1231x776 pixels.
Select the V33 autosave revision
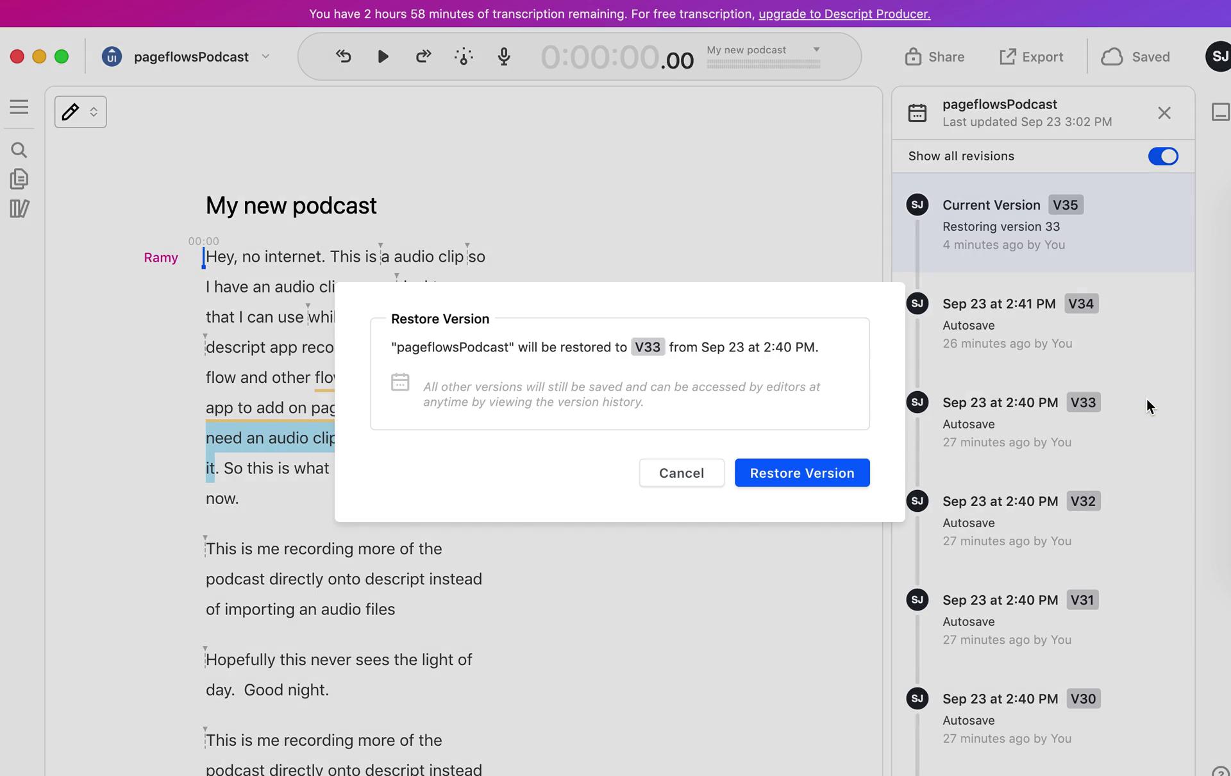pyautogui.click(x=1043, y=421)
